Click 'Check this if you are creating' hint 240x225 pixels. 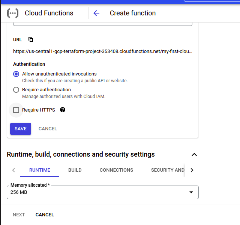point(75,81)
